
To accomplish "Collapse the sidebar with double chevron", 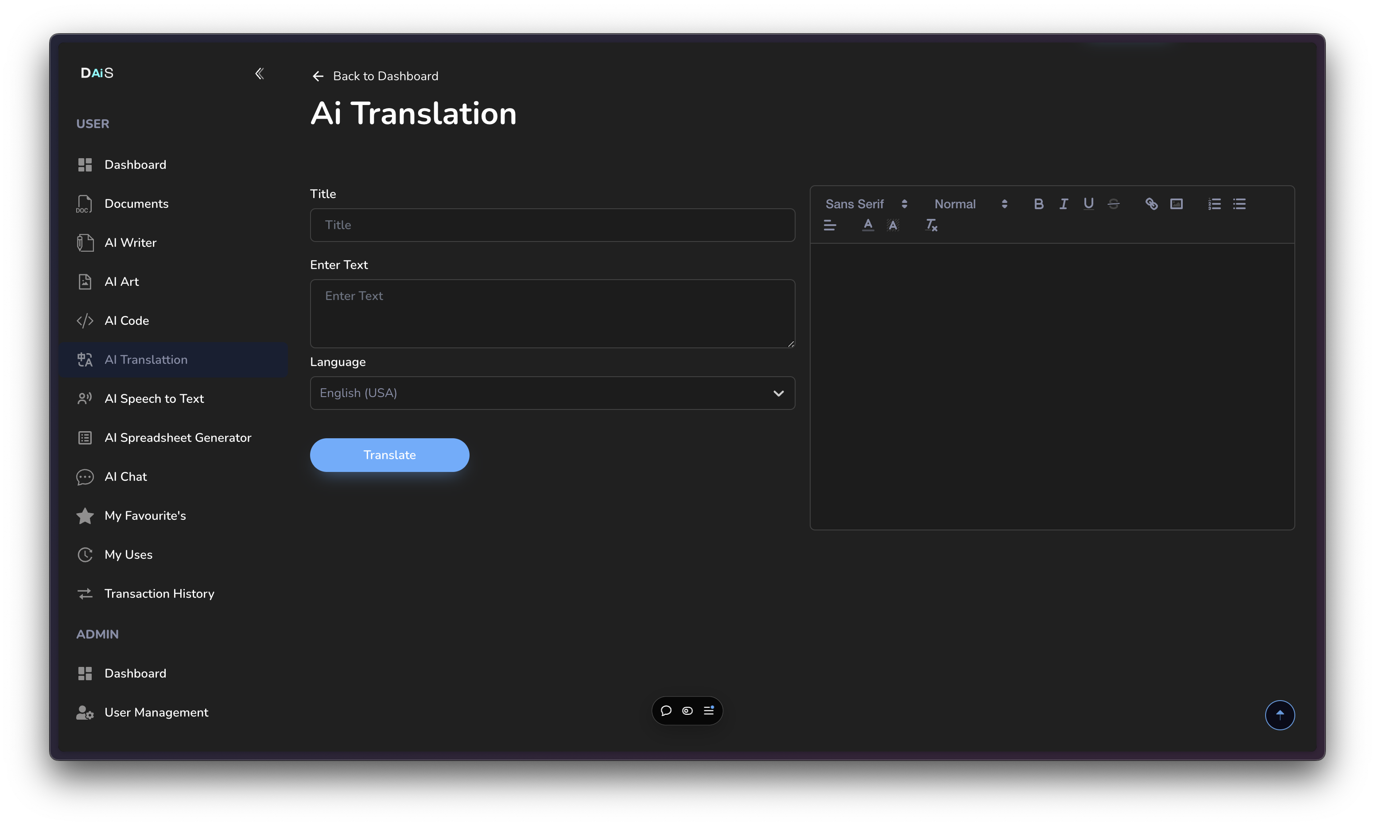I will tap(259, 74).
